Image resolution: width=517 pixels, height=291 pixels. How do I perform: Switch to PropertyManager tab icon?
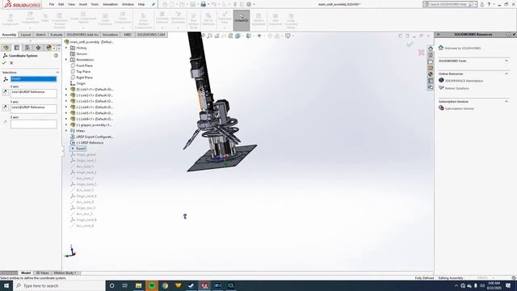[x=17, y=48]
